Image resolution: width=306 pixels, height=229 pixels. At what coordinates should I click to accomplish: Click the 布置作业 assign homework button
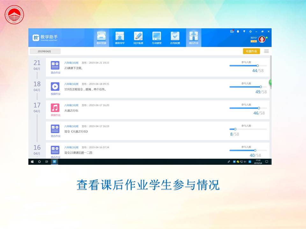pyautogui.click(x=251, y=51)
